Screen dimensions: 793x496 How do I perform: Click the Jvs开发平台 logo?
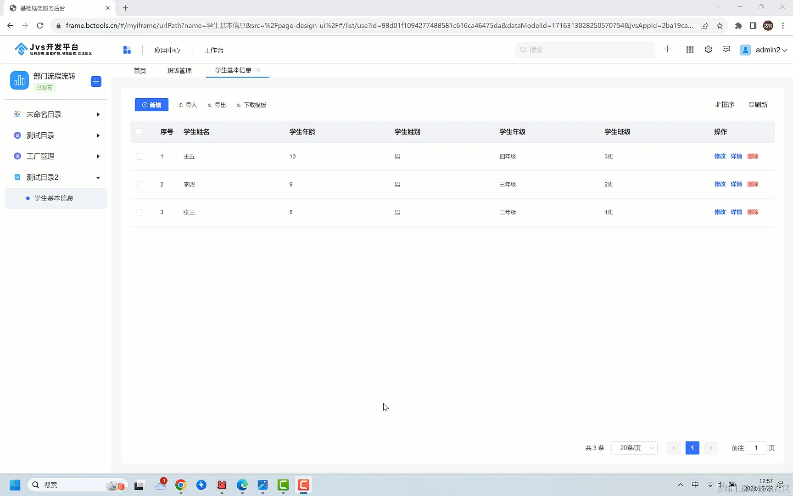click(53, 49)
